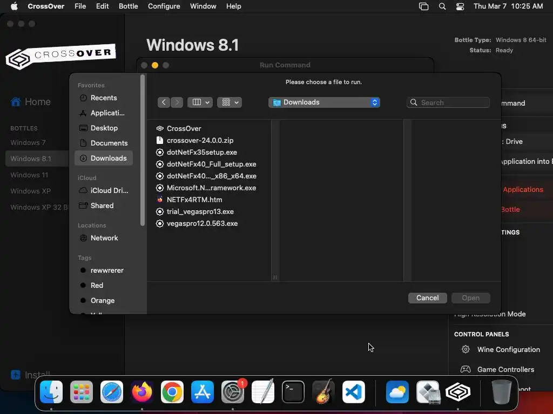Click the Spotlight search icon in the menu bar
Screen dimensions: 553x414
click(442, 6)
